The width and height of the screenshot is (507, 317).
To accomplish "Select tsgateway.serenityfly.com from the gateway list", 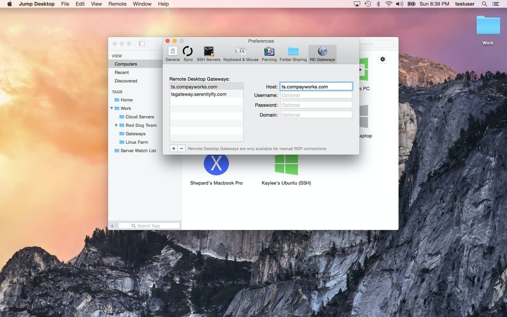I will click(199, 94).
